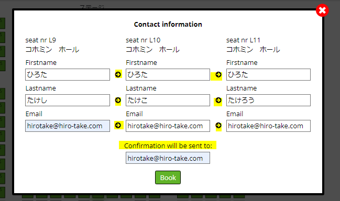Copy L10 firstname to seat L11 arrow
Image resolution: width=340 pixels, height=201 pixels.
(x=218, y=75)
